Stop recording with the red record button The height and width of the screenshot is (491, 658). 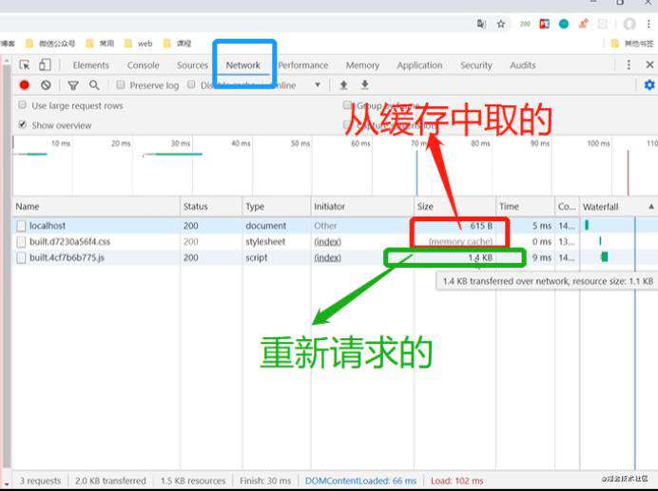click(25, 85)
